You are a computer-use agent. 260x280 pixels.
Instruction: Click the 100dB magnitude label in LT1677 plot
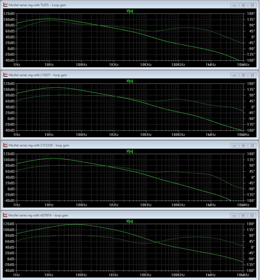click(9, 89)
